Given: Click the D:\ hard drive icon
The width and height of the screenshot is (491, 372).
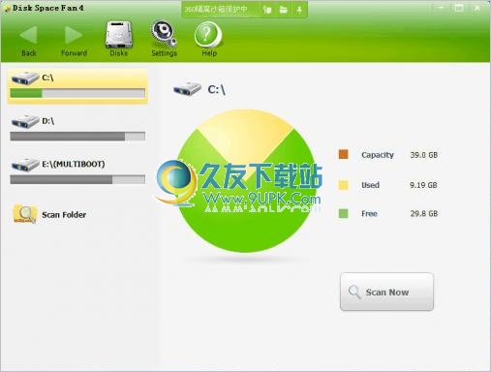Looking at the screenshot, I should (25, 121).
